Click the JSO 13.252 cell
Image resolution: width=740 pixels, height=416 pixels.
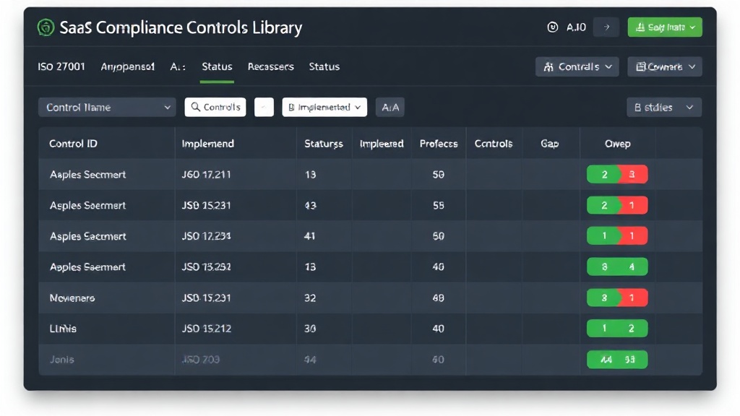pyautogui.click(x=206, y=267)
